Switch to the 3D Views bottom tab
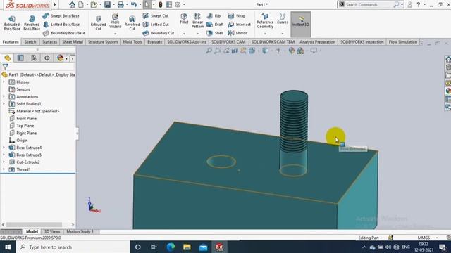451x253 pixels. [x=52, y=231]
